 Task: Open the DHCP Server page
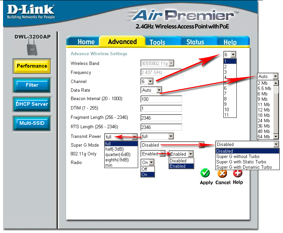[x=32, y=104]
